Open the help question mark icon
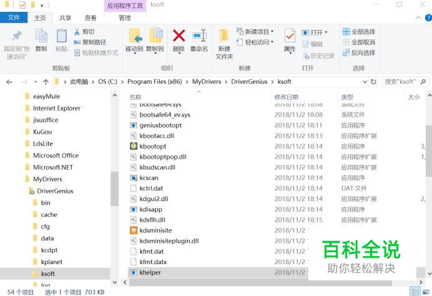The width and height of the screenshot is (432, 296). point(428,18)
